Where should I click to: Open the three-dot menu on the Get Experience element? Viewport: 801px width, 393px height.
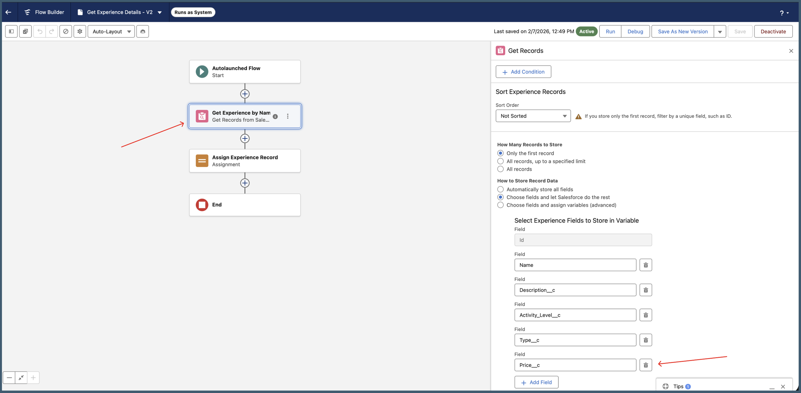288,116
